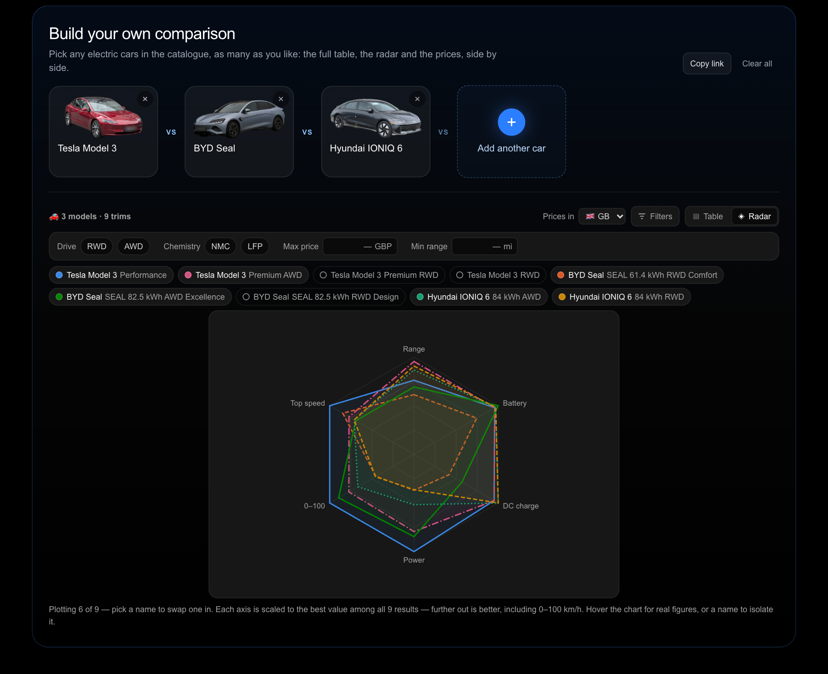Click the Range axis label on radar
Screen dimensions: 828x674
[x=414, y=349]
